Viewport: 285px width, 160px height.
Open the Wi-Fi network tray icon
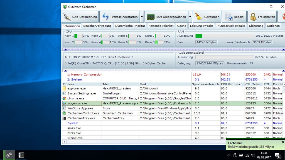pos(247,155)
